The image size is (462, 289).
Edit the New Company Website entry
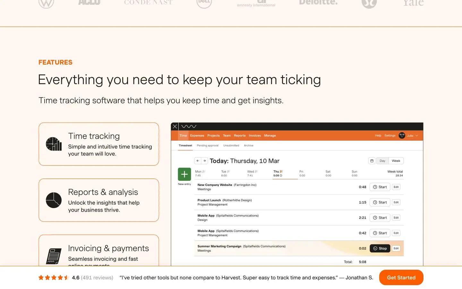[x=396, y=187]
